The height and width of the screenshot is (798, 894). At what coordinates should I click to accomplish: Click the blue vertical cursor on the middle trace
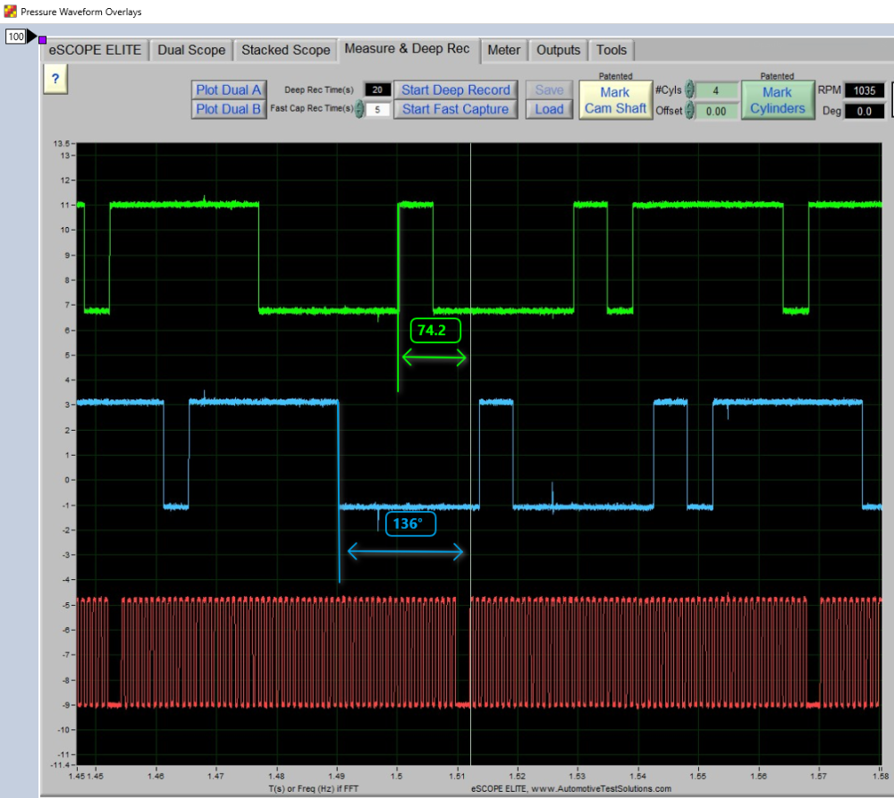click(x=339, y=491)
